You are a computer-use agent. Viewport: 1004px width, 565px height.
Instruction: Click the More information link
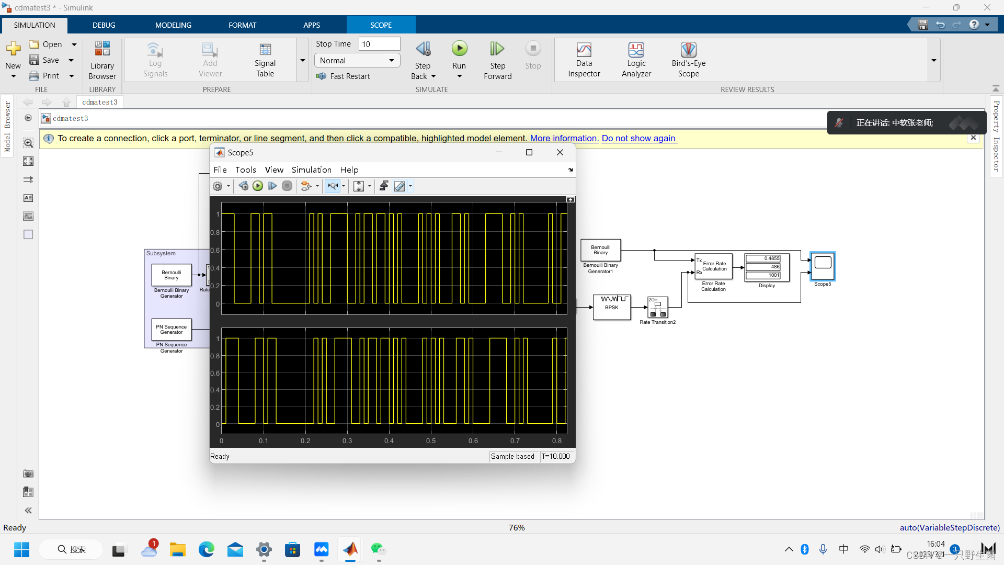pos(564,139)
